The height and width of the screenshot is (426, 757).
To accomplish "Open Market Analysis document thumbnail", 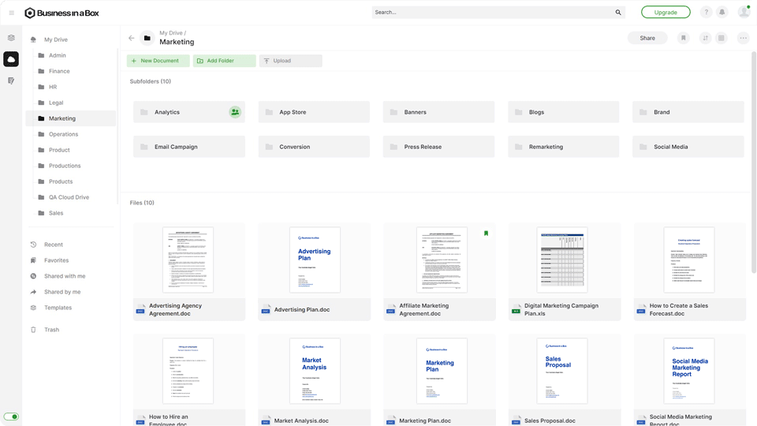I will [x=315, y=371].
